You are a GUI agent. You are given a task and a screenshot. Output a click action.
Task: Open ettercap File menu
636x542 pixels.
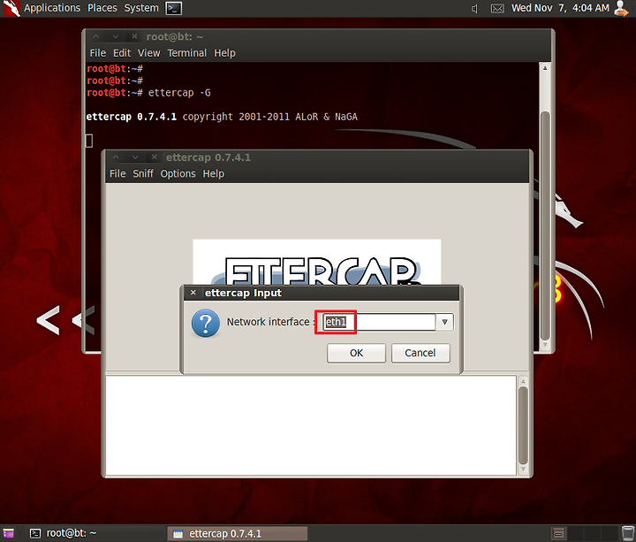click(x=117, y=174)
